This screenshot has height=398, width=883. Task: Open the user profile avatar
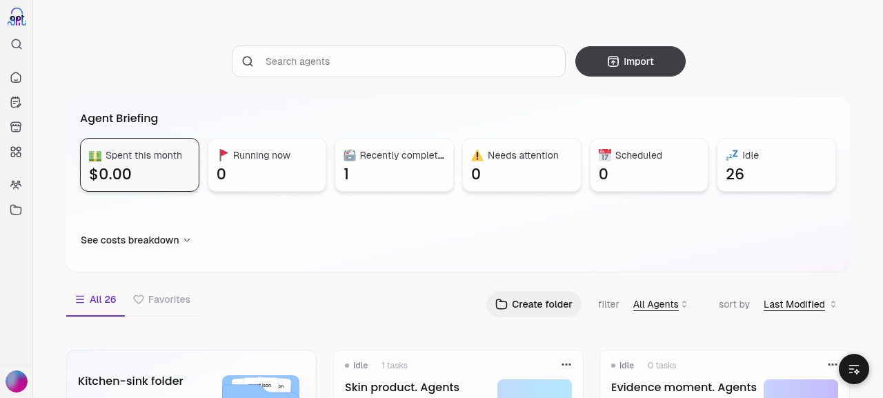[x=17, y=381]
